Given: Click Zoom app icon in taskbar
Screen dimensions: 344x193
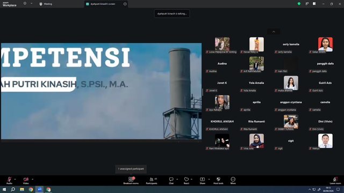Looking at the screenshot, I should click(39, 189).
